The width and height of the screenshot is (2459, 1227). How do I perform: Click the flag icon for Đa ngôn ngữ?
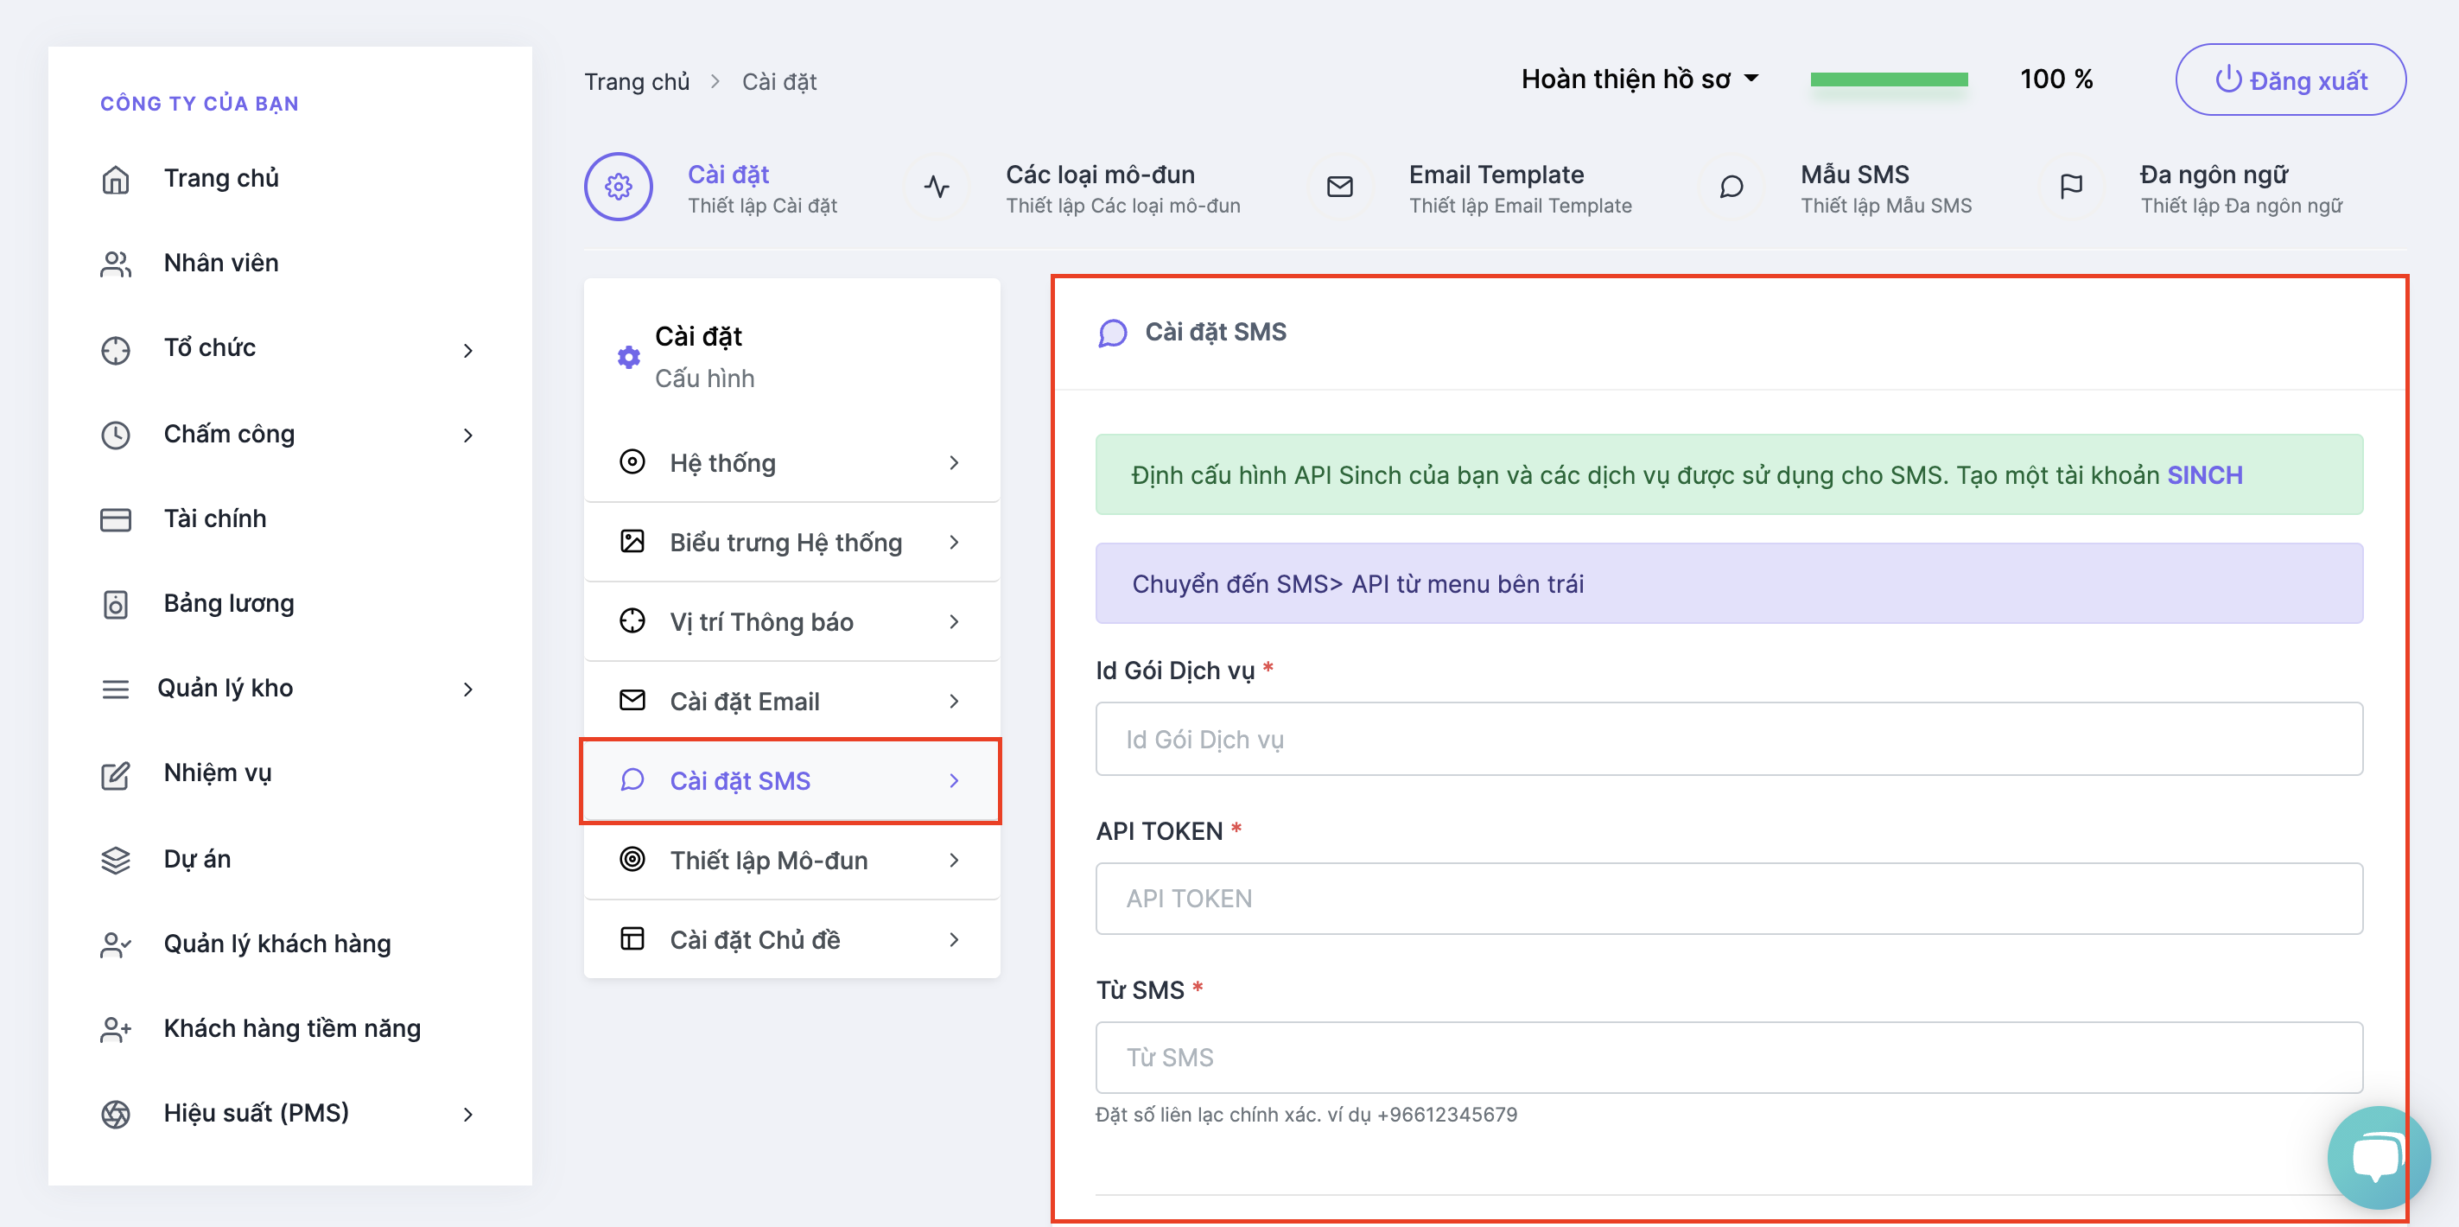pos(2071,186)
